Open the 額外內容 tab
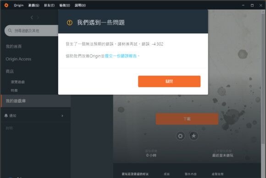This screenshot has height=178, width=266. point(191,174)
